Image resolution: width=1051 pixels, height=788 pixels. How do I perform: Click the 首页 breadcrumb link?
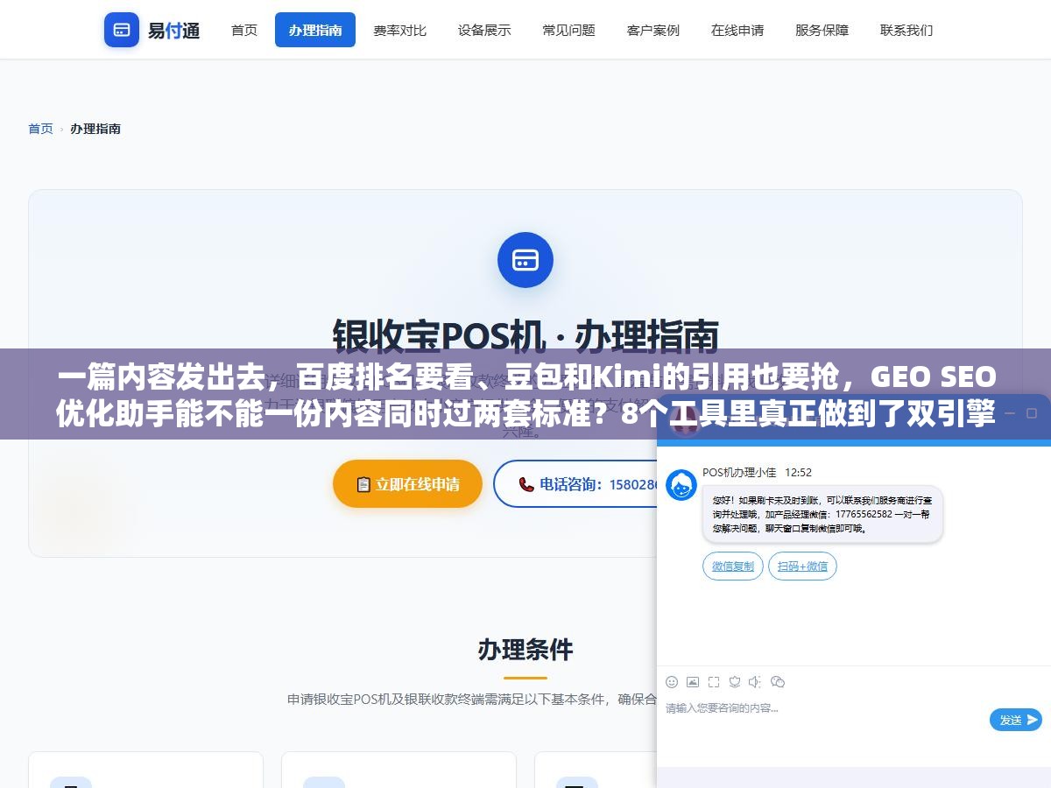point(40,129)
